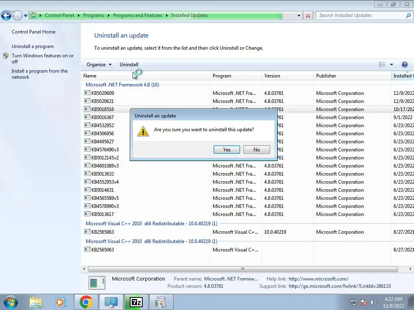Select update KB5018516 icon
Image resolution: width=414 pixels, height=310 pixels.
click(87, 109)
